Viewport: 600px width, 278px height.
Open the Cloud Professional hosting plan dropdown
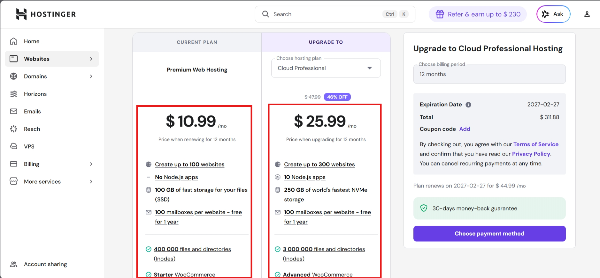click(x=326, y=68)
